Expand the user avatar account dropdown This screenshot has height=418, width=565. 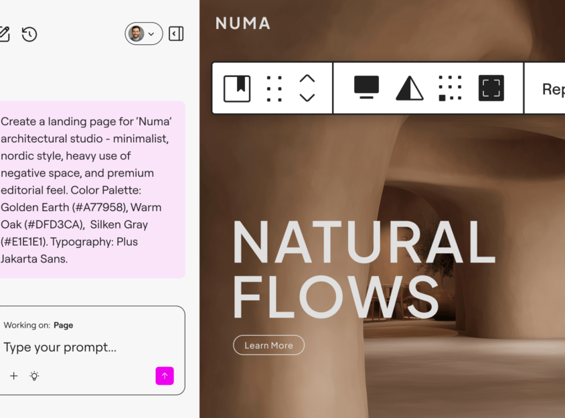[x=143, y=33]
